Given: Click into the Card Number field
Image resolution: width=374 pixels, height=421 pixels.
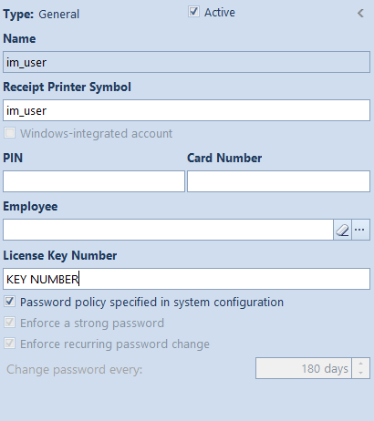Looking at the screenshot, I should coord(278,181).
